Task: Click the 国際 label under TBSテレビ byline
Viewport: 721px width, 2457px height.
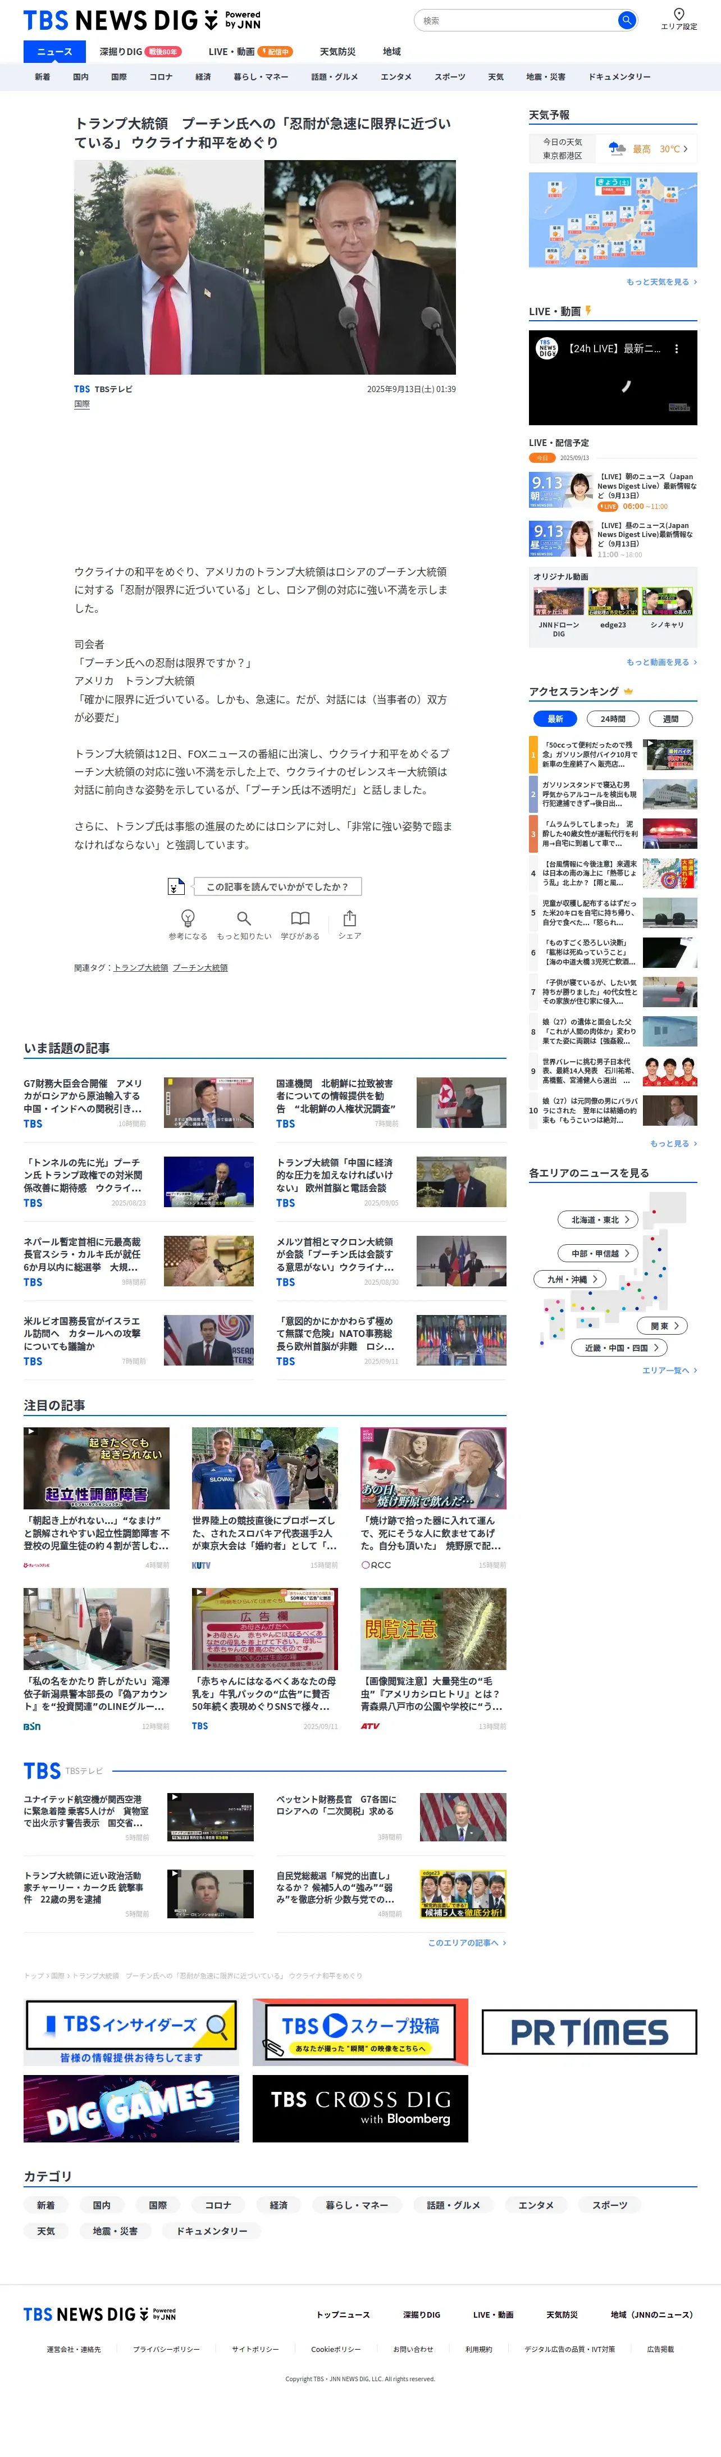Action: click(82, 404)
